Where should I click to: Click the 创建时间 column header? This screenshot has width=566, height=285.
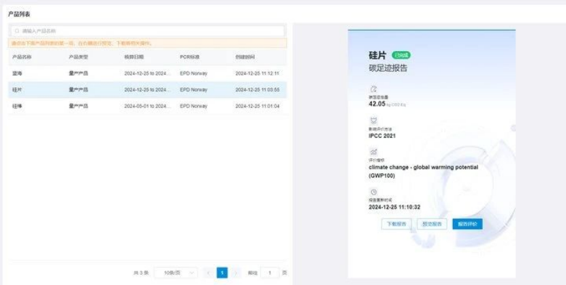point(245,57)
